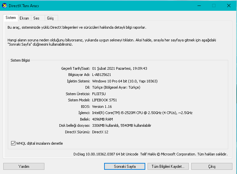
Task: Click the DirectX Sürümü label
Action: click(x=77, y=132)
